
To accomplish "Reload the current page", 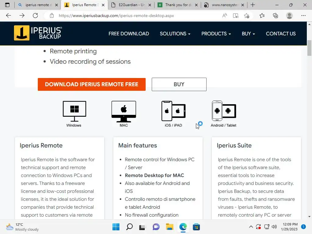I will 35,16.
